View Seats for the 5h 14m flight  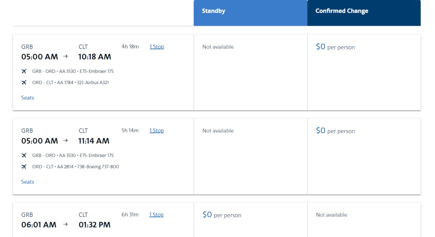point(28,182)
